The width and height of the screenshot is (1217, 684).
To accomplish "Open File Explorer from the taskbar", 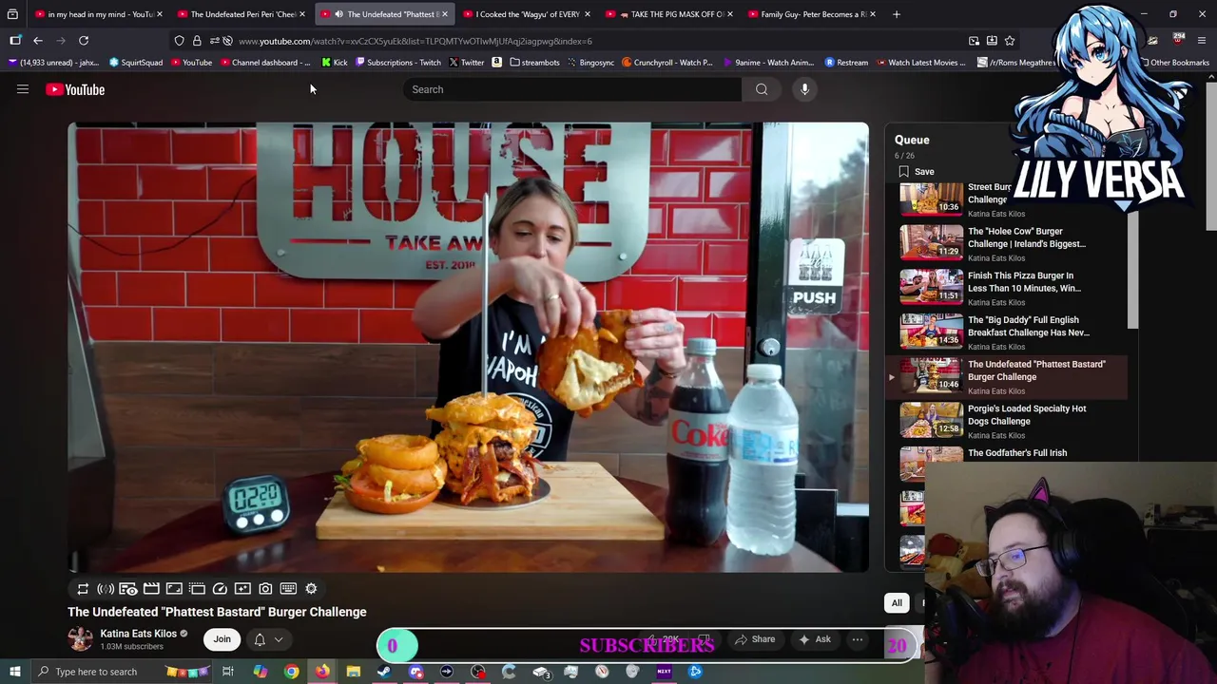I will (x=354, y=672).
